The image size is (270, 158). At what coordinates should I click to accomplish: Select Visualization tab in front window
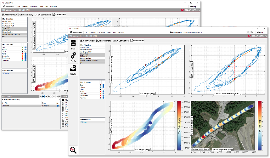(137, 41)
